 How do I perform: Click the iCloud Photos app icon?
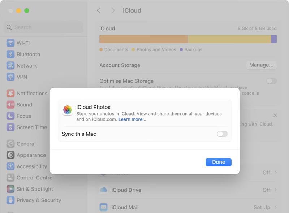point(68,110)
